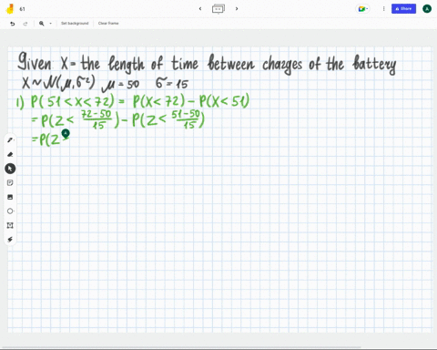
Task: Open the more actions menu
Action: point(383,9)
